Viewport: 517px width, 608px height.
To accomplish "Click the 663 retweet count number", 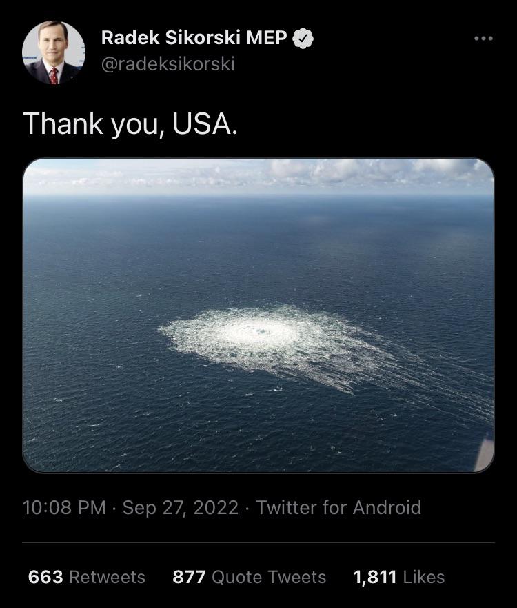I will (46, 577).
